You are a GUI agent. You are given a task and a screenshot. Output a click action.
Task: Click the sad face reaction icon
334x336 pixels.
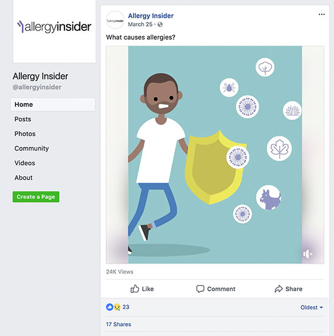(117, 307)
